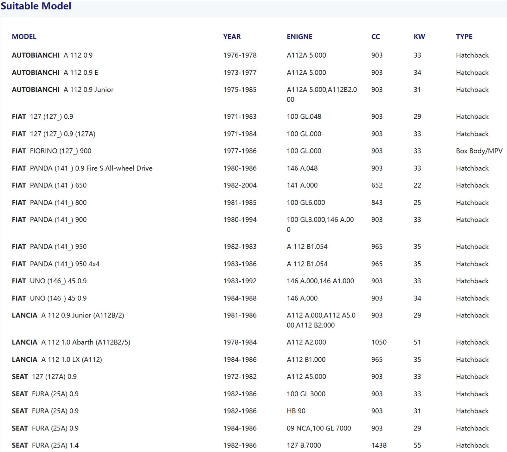Click the 652 CC value
The width and height of the screenshot is (507, 452).
click(377, 185)
